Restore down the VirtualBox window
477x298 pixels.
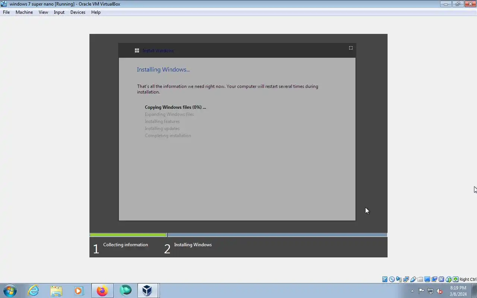pyautogui.click(x=458, y=4)
